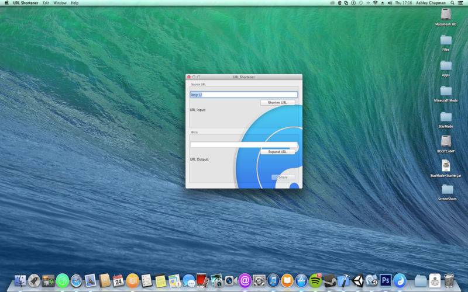Open Maps icon in Dock
Screen dimensions: 468x292
click(x=174, y=281)
